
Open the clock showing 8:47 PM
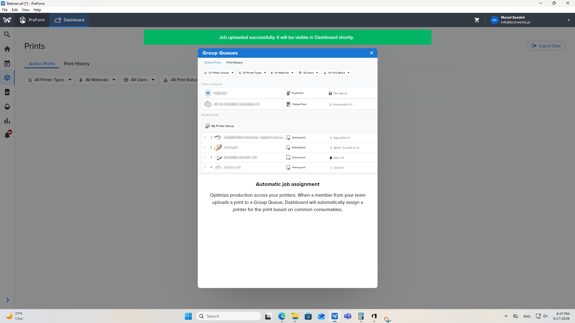[561, 316]
